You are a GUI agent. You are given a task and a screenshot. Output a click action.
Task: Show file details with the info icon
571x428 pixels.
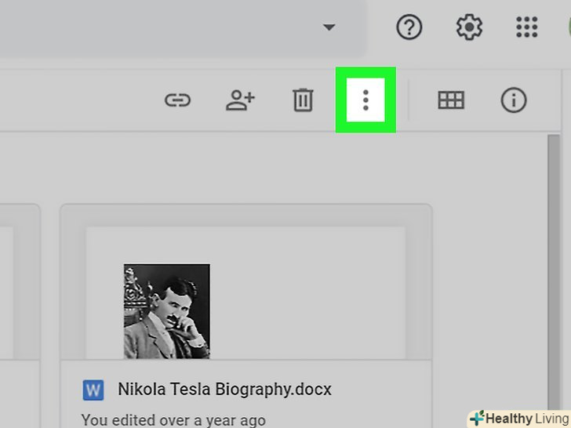click(514, 100)
